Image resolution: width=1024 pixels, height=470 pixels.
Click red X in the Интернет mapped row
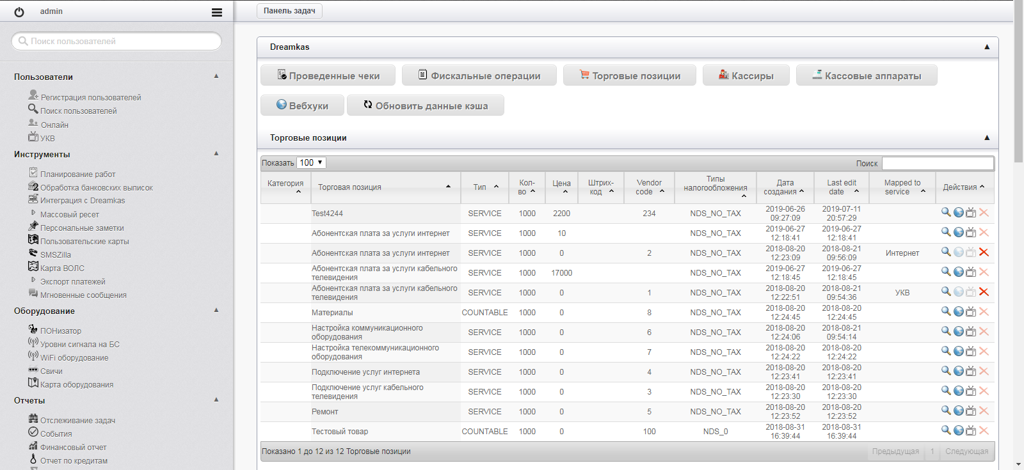[x=984, y=253]
